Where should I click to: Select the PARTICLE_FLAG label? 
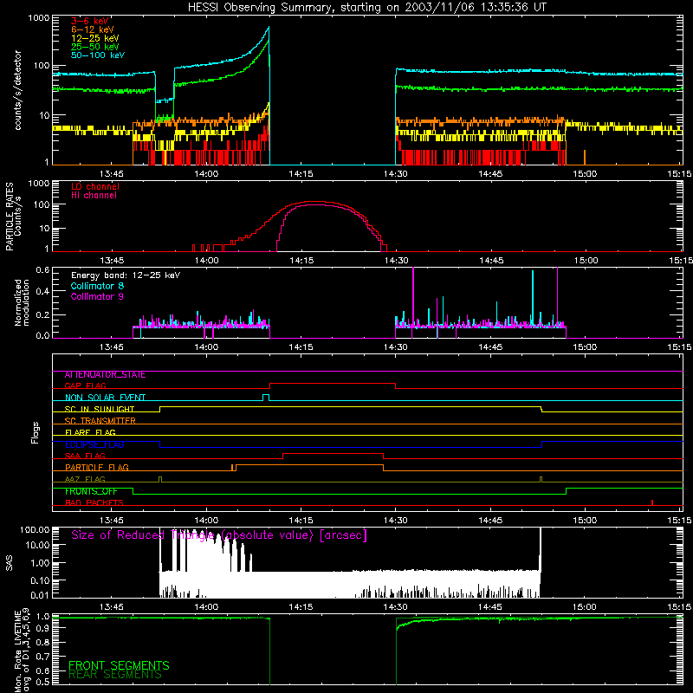[97, 468]
